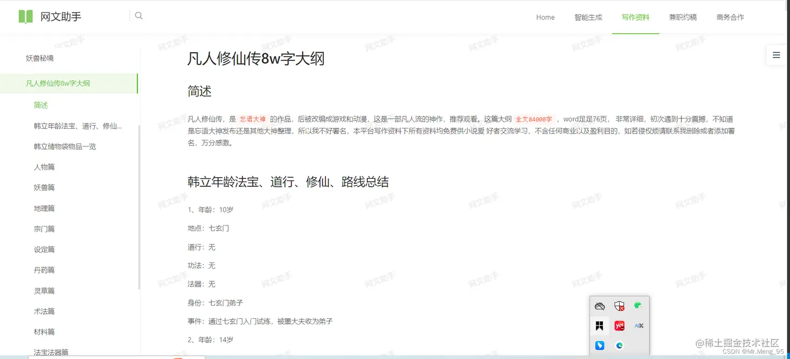Open the Youdao dictionary tray icon
Screen dimensions: 790x359
619,326
